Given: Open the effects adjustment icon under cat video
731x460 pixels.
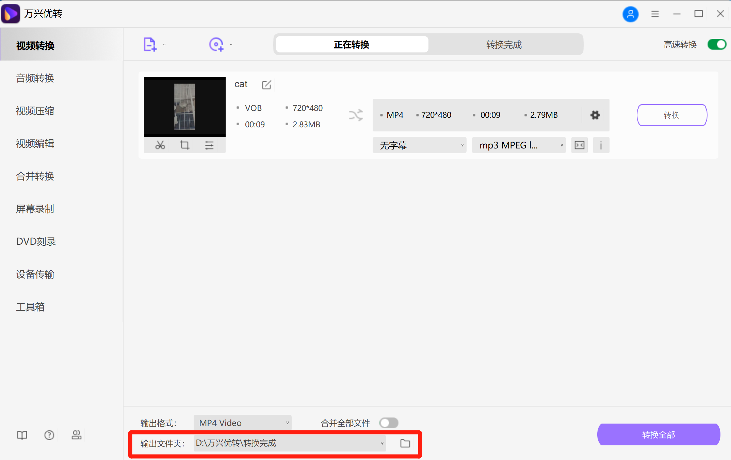Looking at the screenshot, I should pyautogui.click(x=209, y=145).
